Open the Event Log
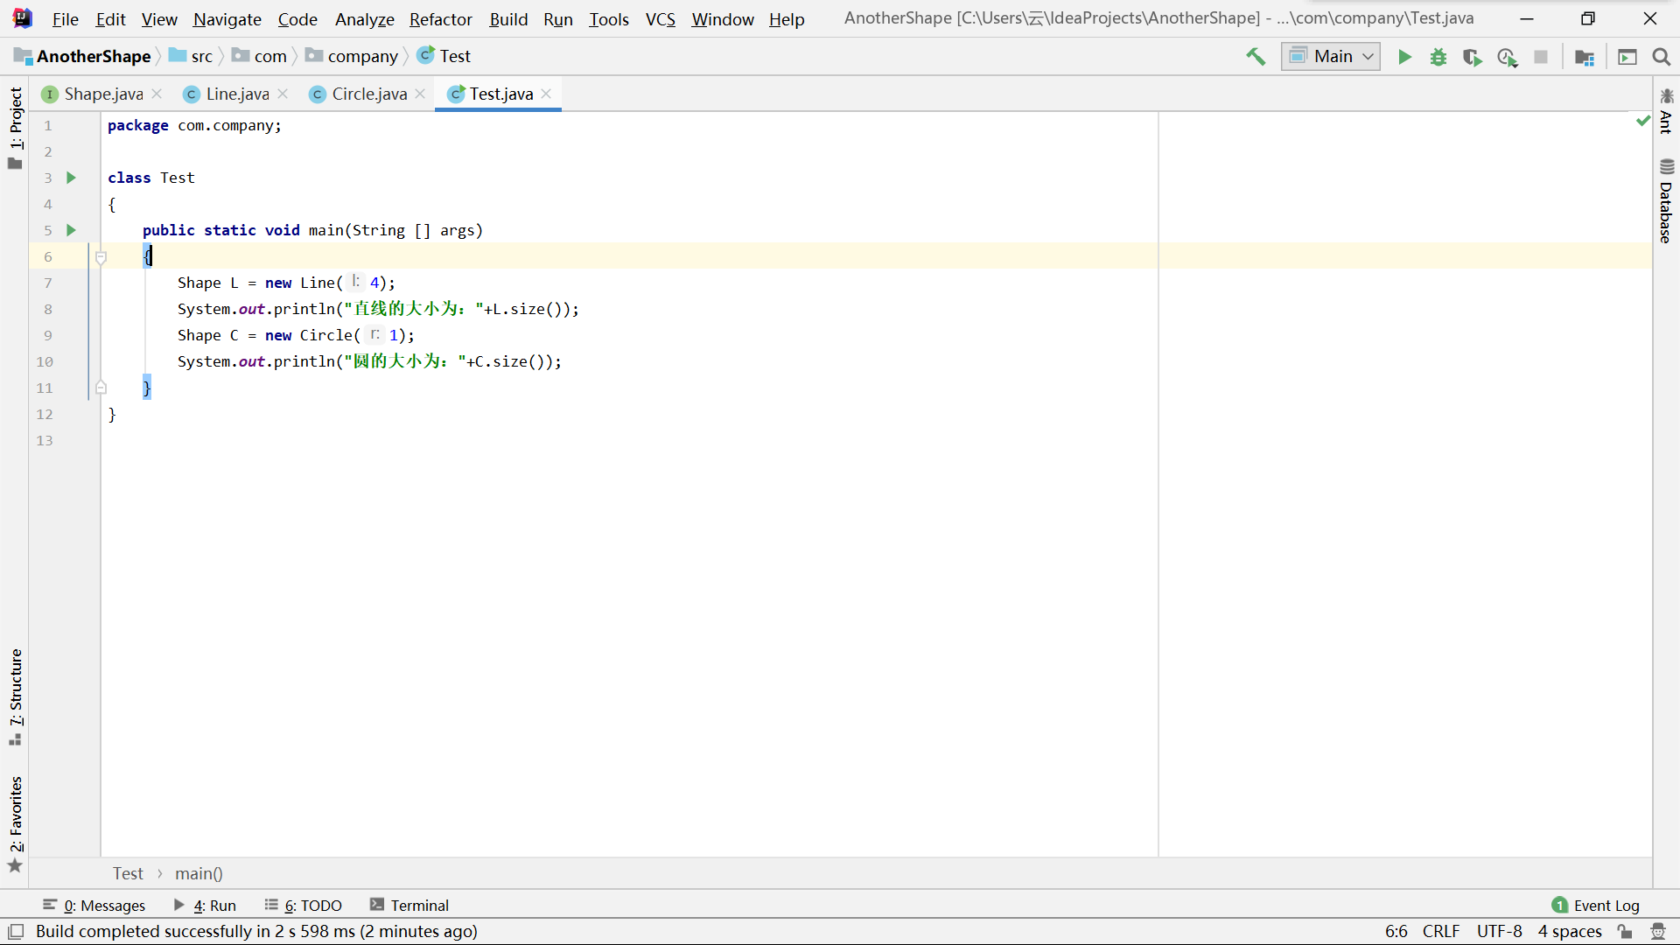Image resolution: width=1680 pixels, height=945 pixels. [1595, 906]
